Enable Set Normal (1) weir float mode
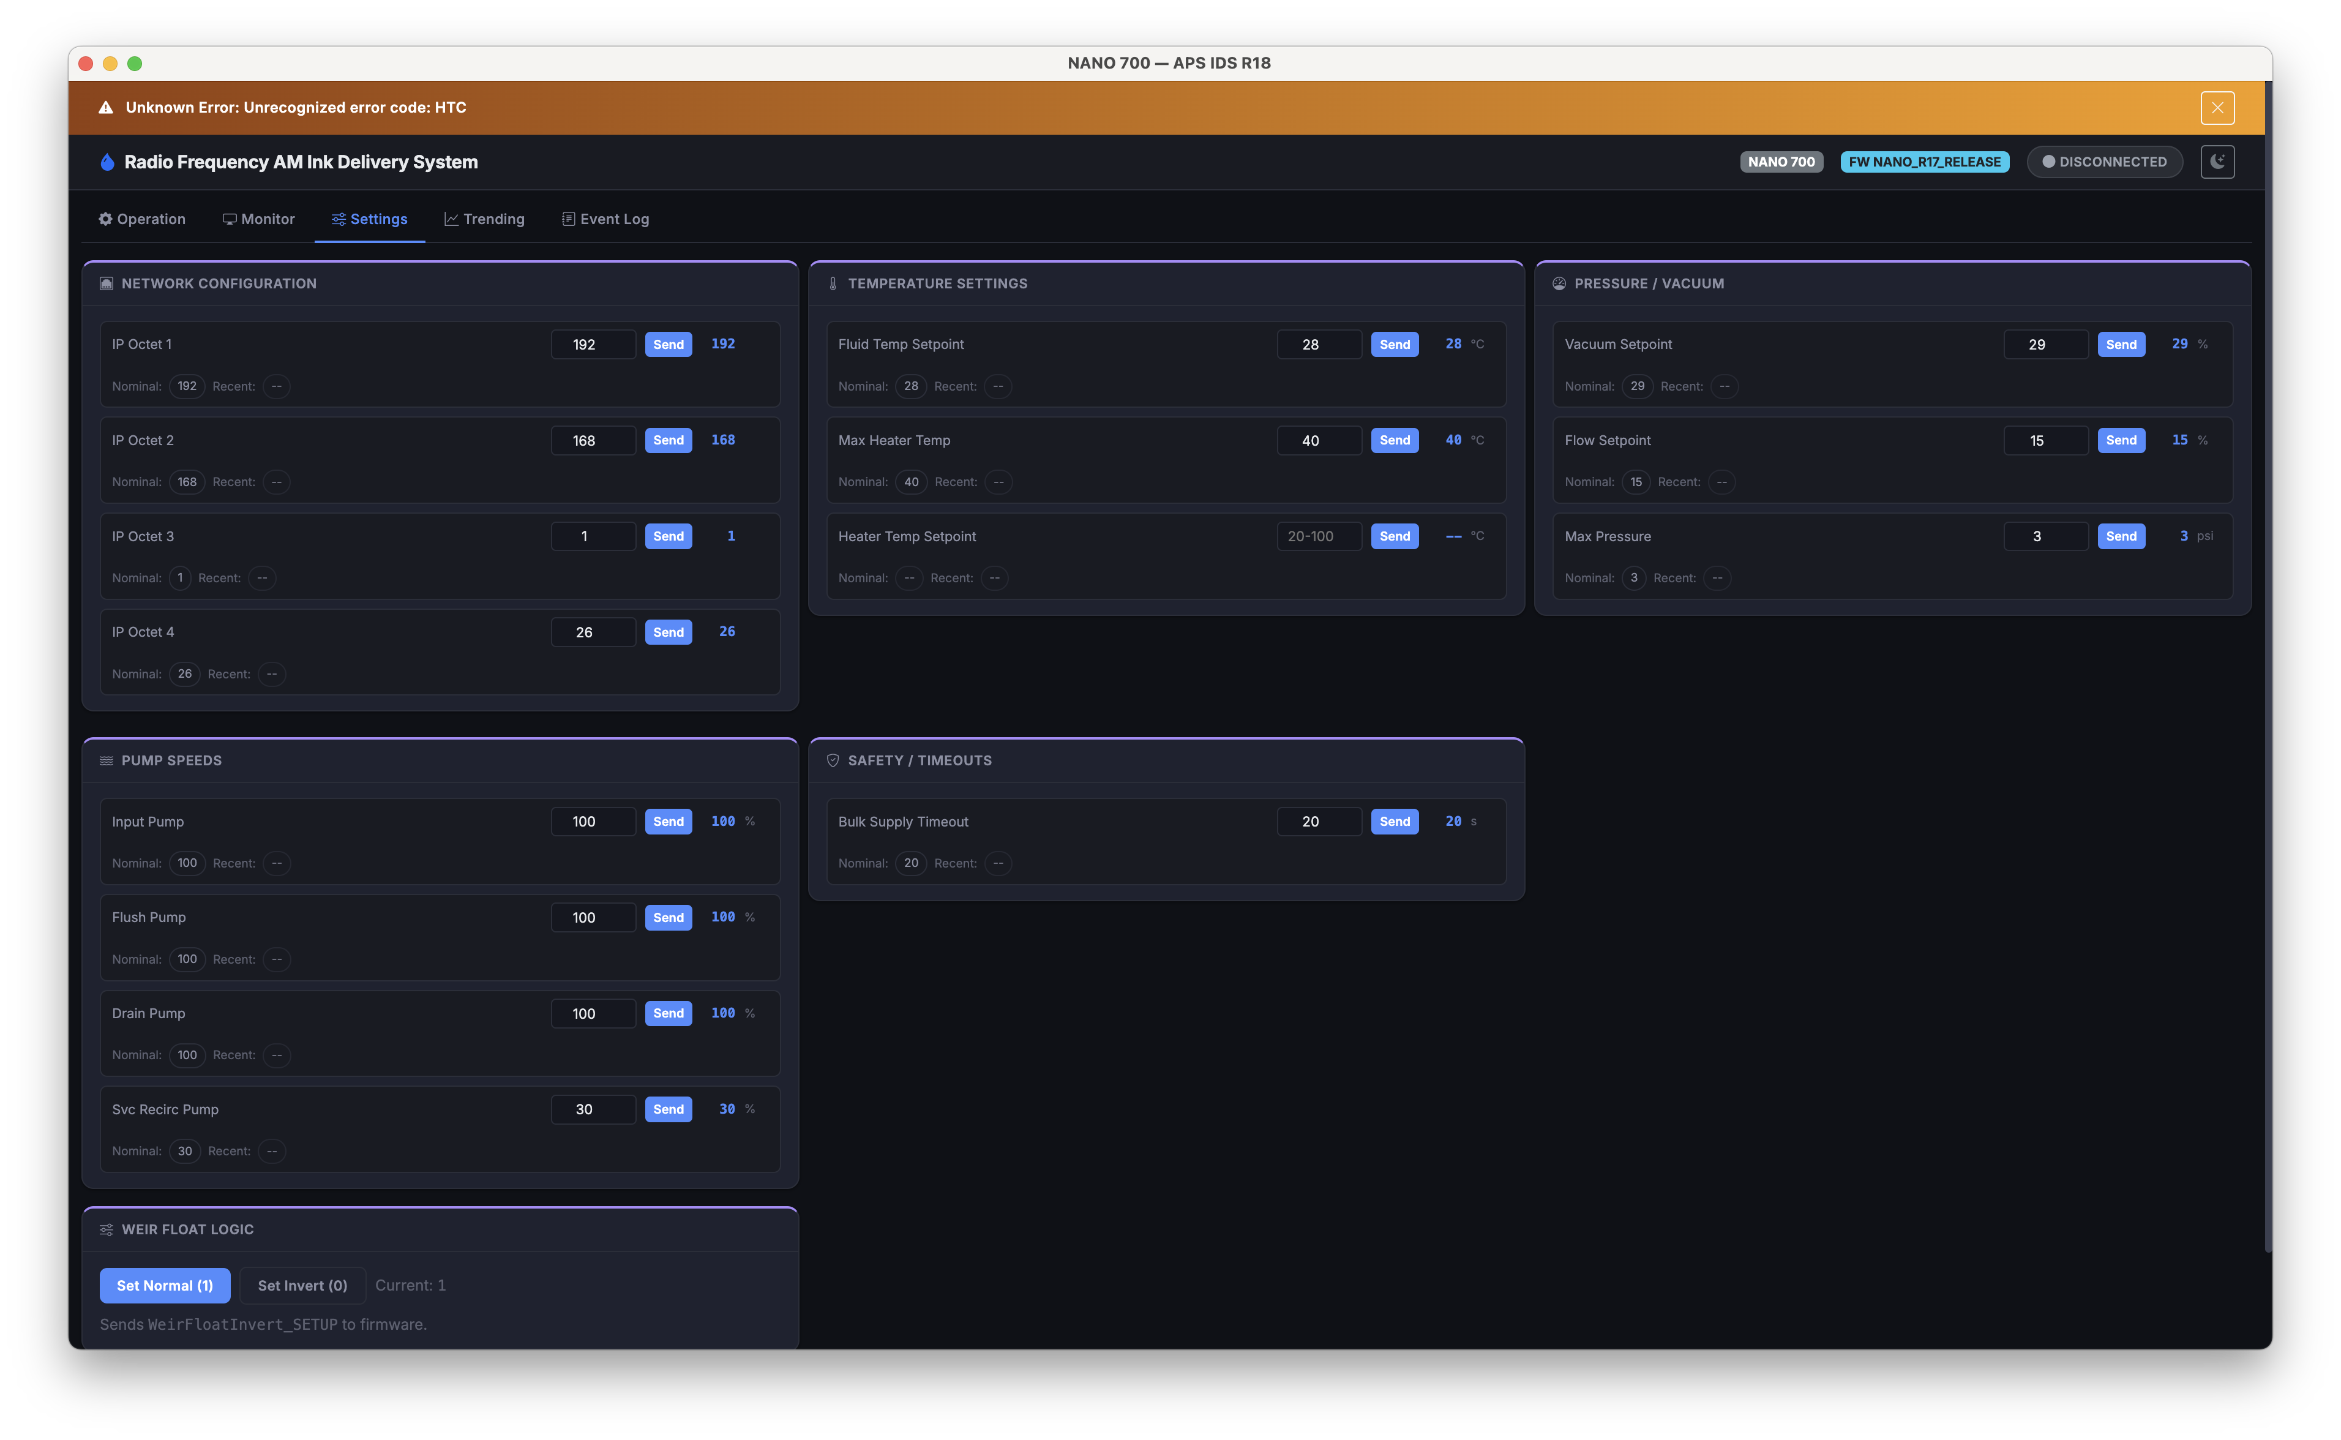Viewport: 2341px width, 1440px height. [165, 1284]
